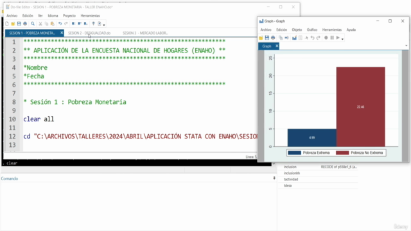
Task: Open the Ayuda menu
Action: coord(351,30)
